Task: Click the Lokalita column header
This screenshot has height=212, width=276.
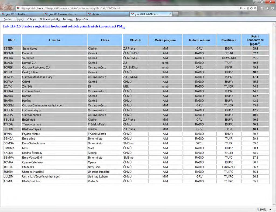Action: 54,40
